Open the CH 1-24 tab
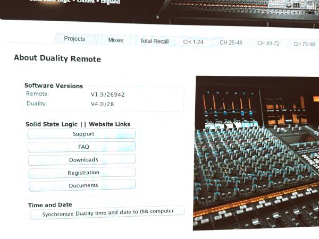Viewport: 319px width, 239px height. [x=193, y=42]
